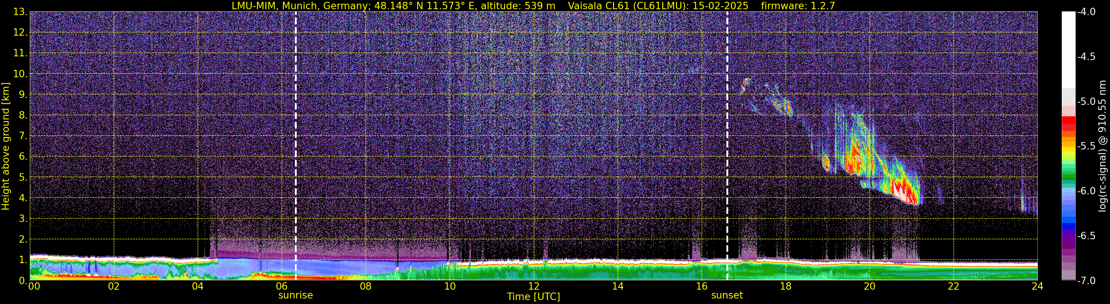
Task: Click the "firmware: 1.2.7" text in the title
Action: [x=798, y=6]
